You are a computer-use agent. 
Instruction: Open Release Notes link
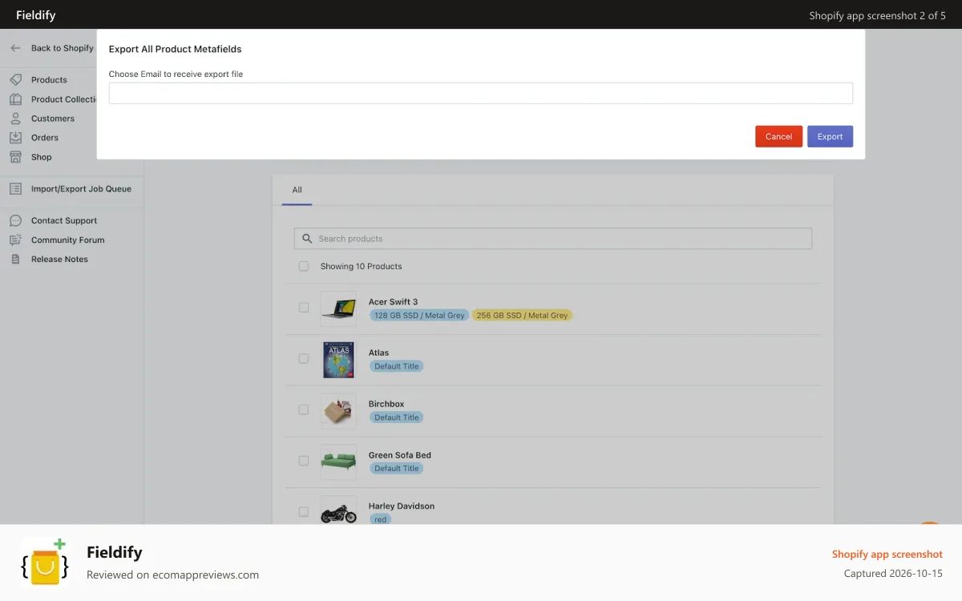coord(60,259)
